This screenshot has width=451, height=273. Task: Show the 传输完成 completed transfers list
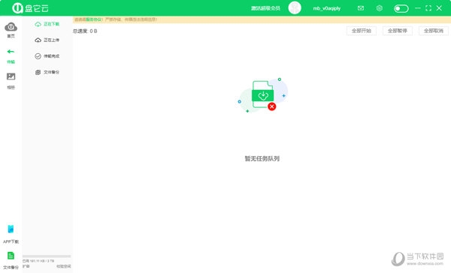(x=47, y=56)
